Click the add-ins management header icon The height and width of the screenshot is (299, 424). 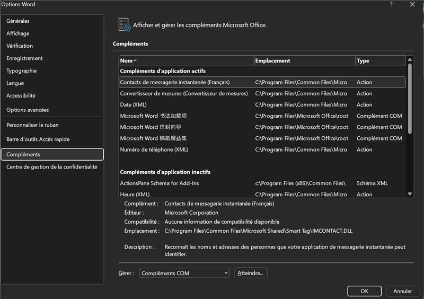(x=125, y=25)
